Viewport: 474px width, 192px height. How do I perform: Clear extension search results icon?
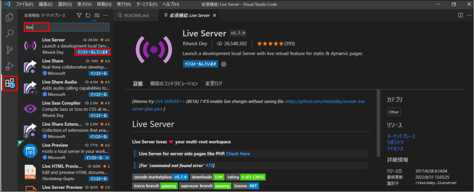[x=97, y=15]
